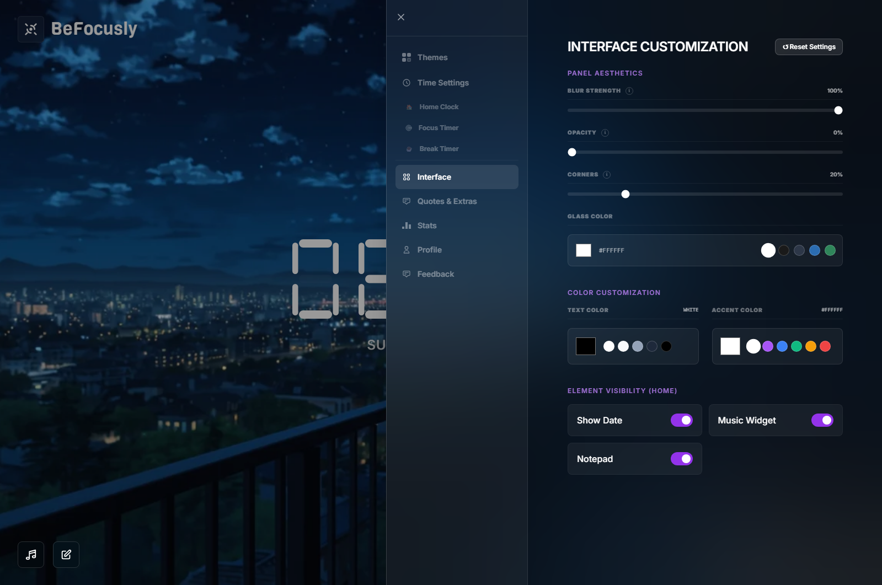This screenshot has width=882, height=585.
Task: Click the Time Settings clock icon
Action: [x=407, y=83]
